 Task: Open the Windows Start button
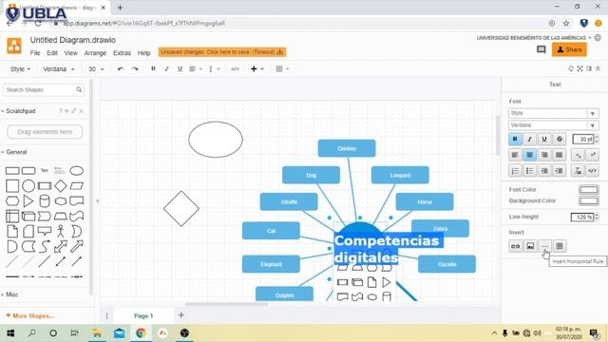(x=10, y=332)
